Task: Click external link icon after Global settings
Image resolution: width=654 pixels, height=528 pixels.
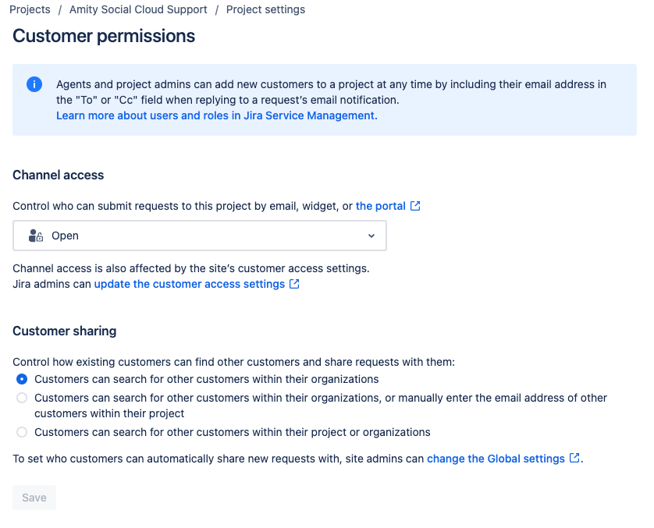Action: pos(574,458)
